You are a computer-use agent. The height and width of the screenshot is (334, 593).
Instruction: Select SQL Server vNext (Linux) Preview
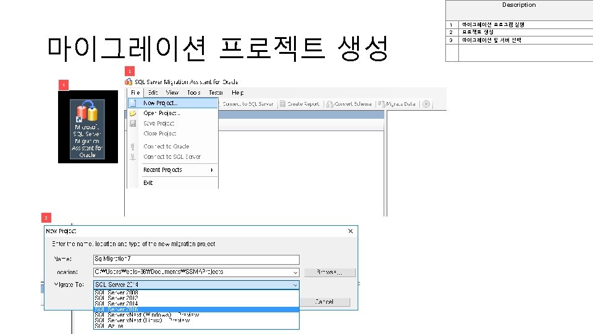196,320
